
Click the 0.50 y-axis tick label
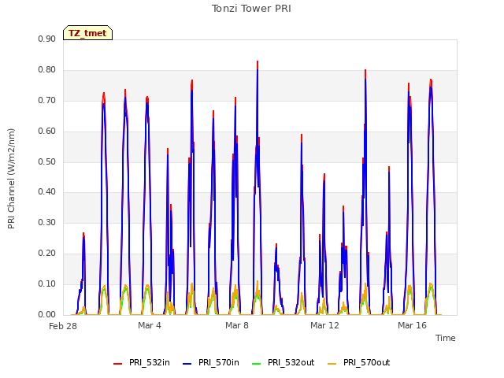pos(47,161)
